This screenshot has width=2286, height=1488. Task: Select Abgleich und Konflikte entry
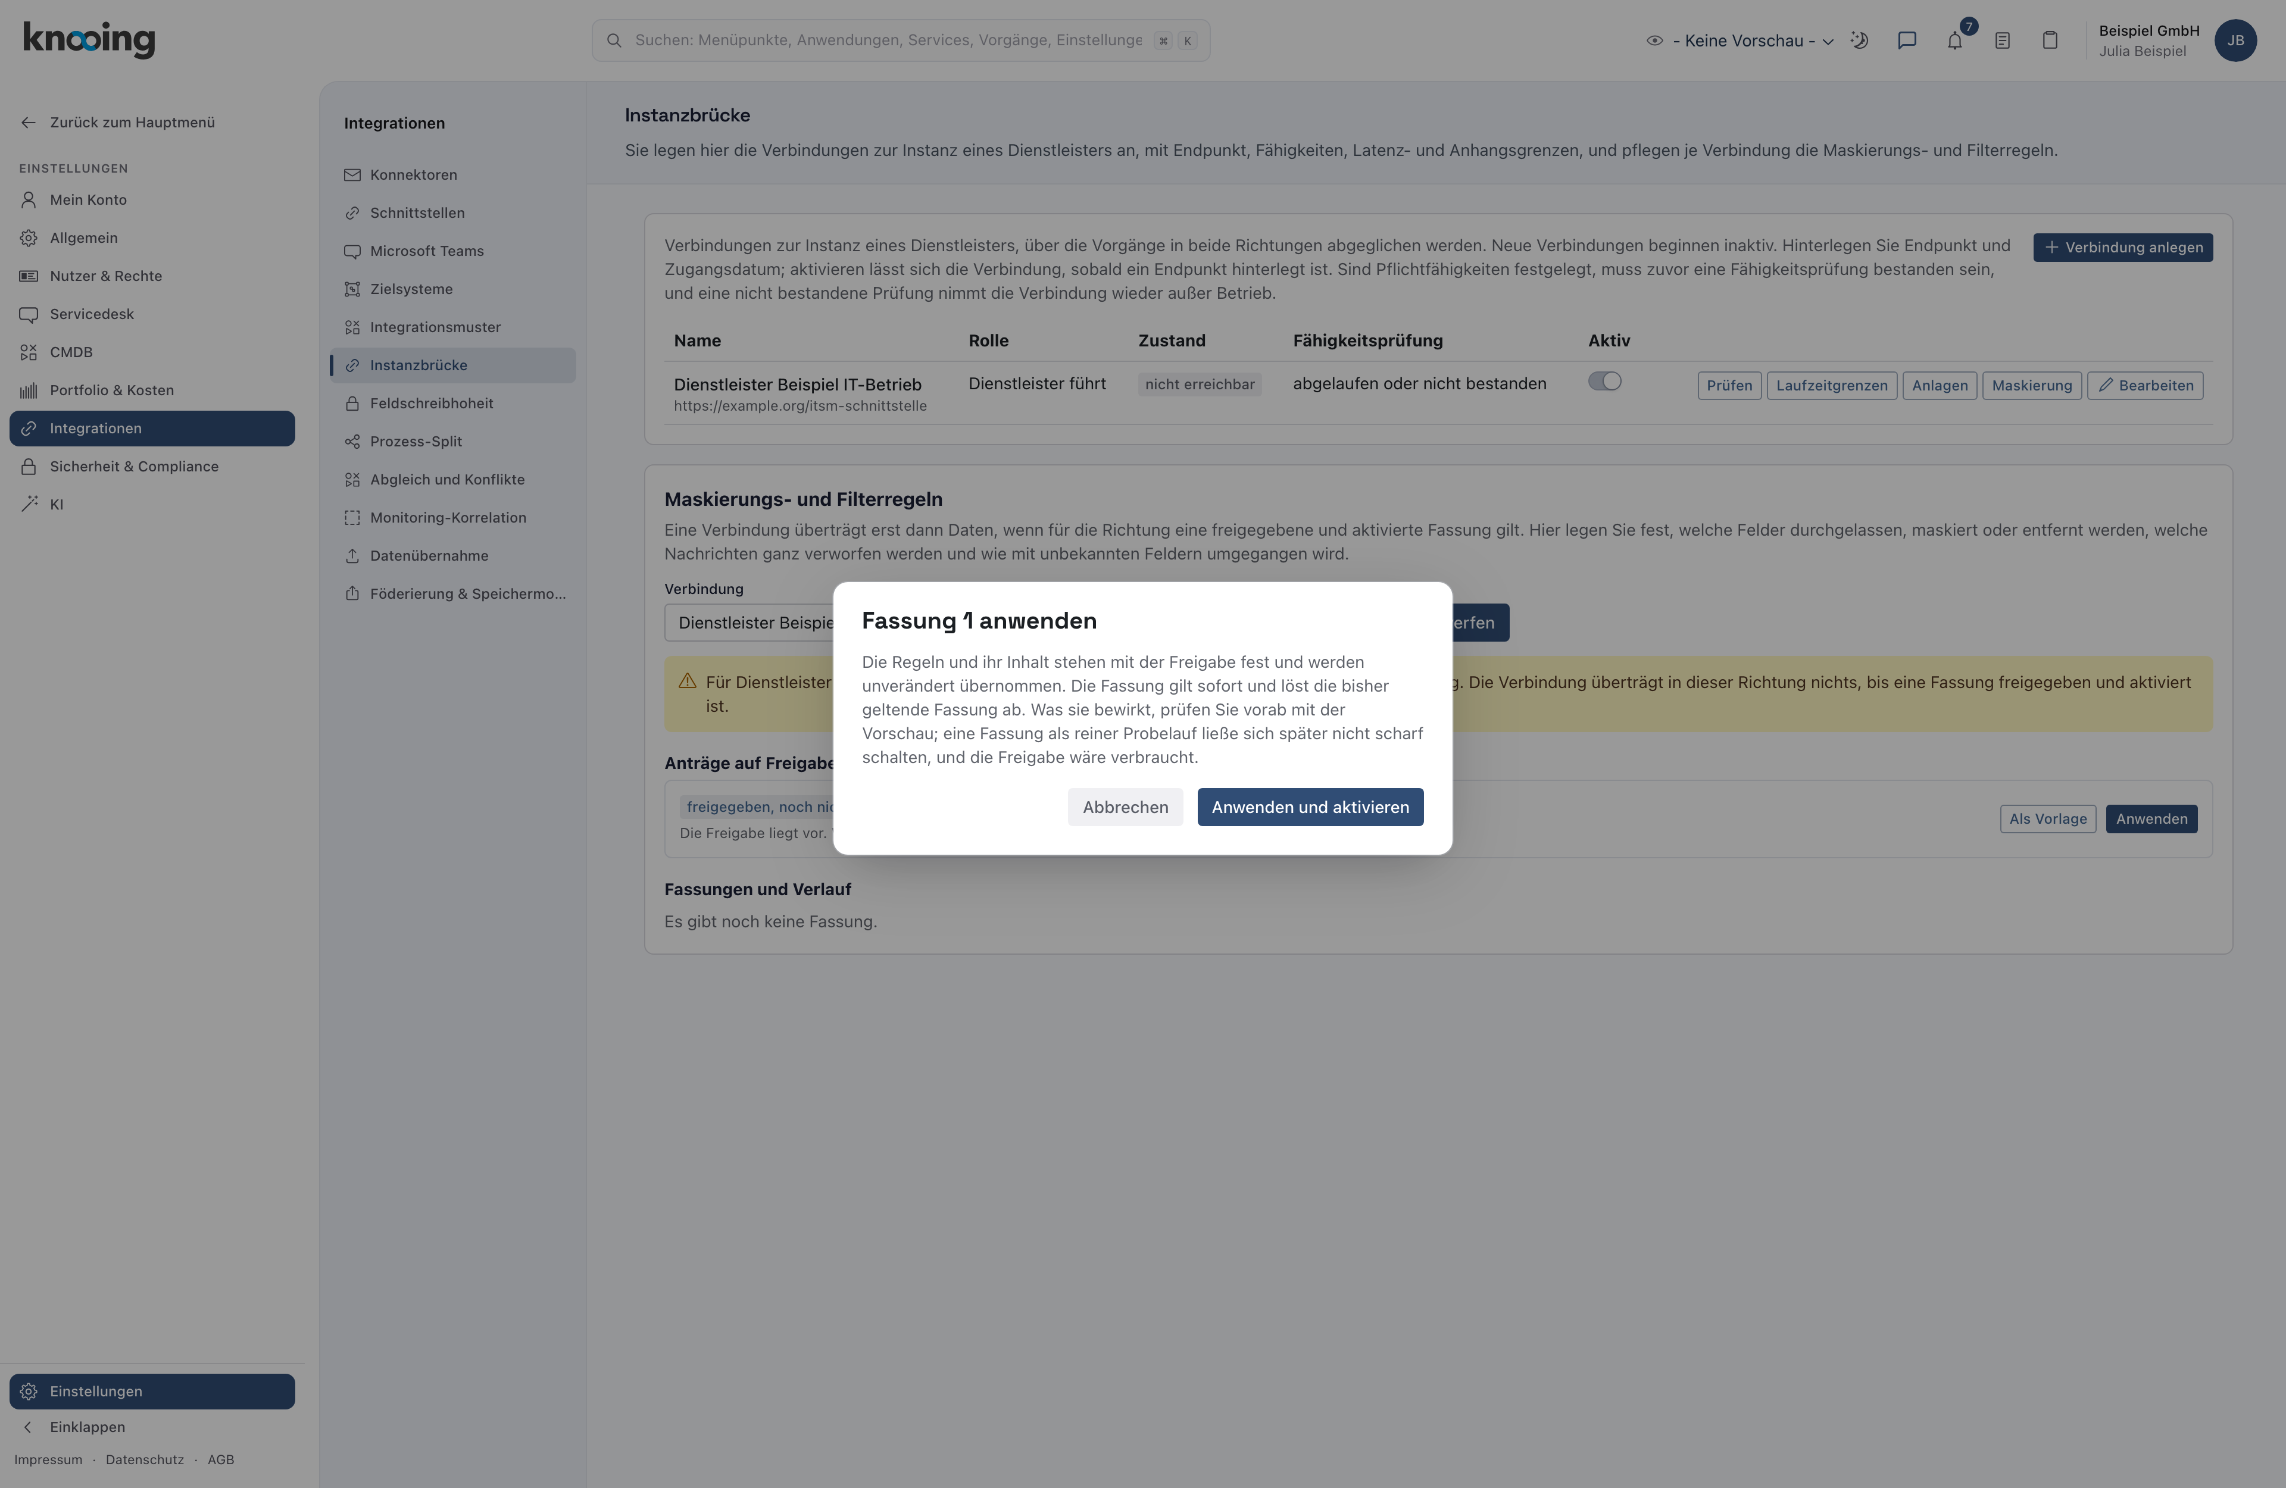(x=452, y=479)
